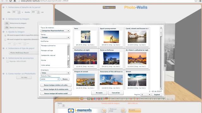Click the info icon beside step 5
The width and height of the screenshot is (202, 113).
[3, 58]
